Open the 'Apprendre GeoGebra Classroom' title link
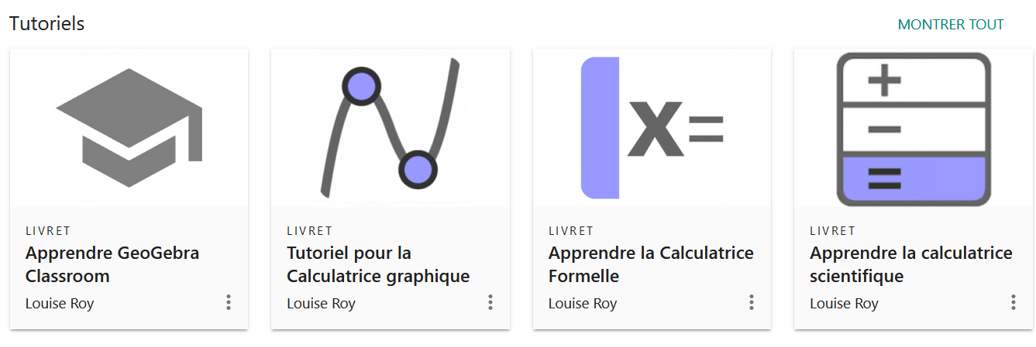Viewport: 1036px width, 347px height. pyautogui.click(x=112, y=264)
